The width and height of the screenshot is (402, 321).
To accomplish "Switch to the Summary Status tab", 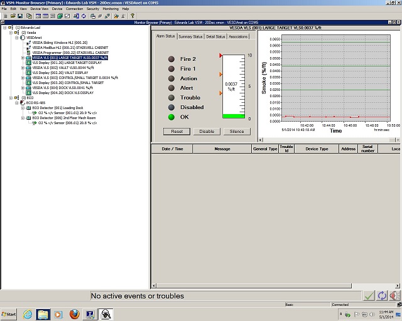I will (x=190, y=36).
